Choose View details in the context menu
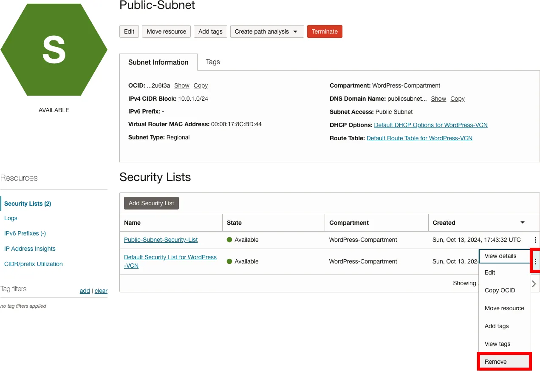540x371 pixels. pyautogui.click(x=504, y=256)
